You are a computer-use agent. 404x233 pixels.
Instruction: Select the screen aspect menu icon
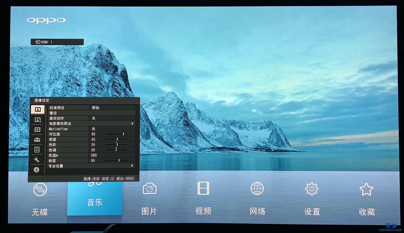coord(37,130)
